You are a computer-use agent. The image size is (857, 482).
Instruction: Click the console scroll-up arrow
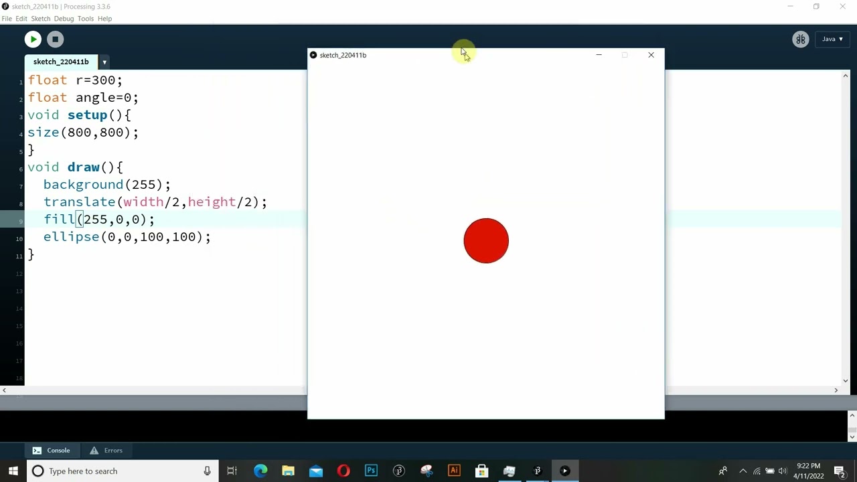pos(852,416)
